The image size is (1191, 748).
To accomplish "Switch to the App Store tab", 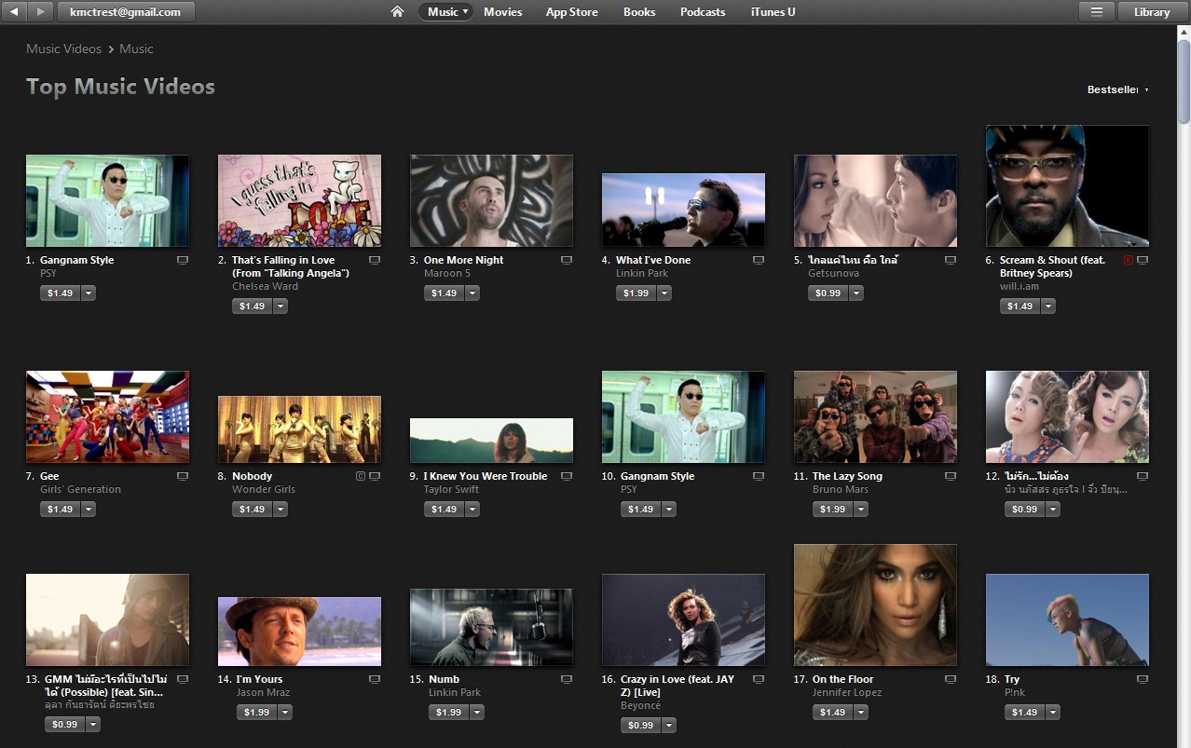I will click(572, 12).
